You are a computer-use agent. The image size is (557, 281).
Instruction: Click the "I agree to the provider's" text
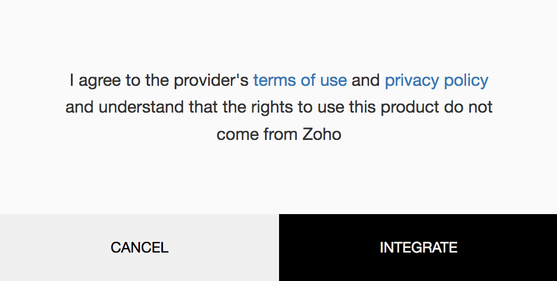click(x=159, y=80)
